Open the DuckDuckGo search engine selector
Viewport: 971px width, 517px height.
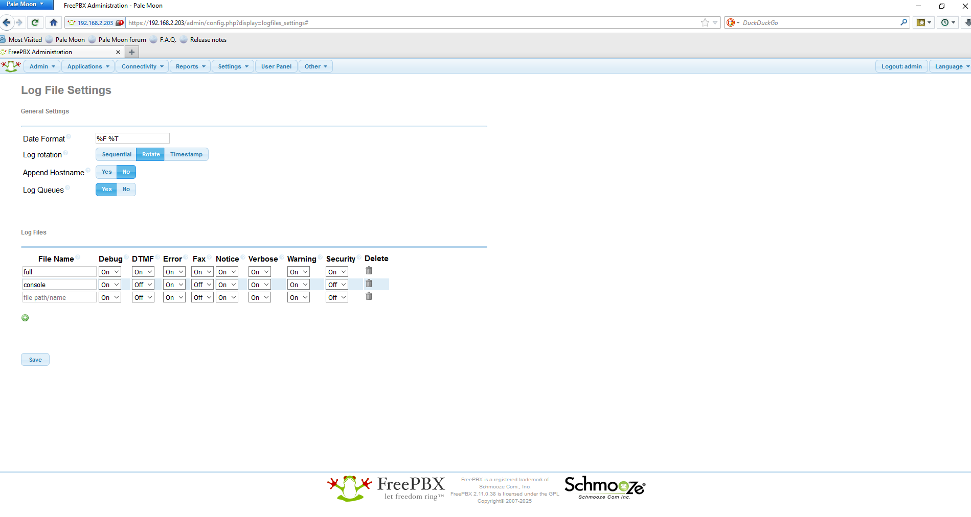pyautogui.click(x=733, y=22)
